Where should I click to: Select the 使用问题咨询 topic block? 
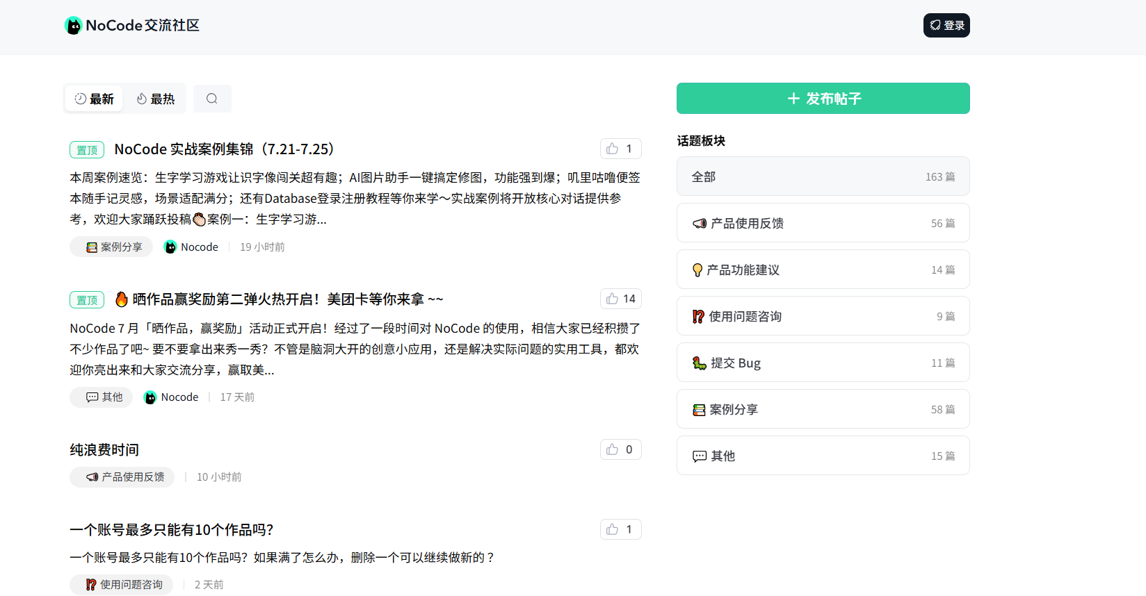(x=823, y=316)
